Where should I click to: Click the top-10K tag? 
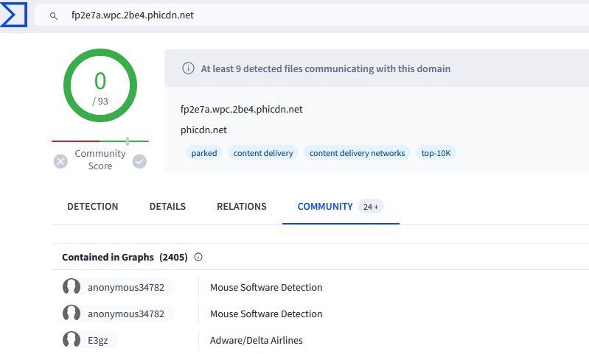coord(436,153)
